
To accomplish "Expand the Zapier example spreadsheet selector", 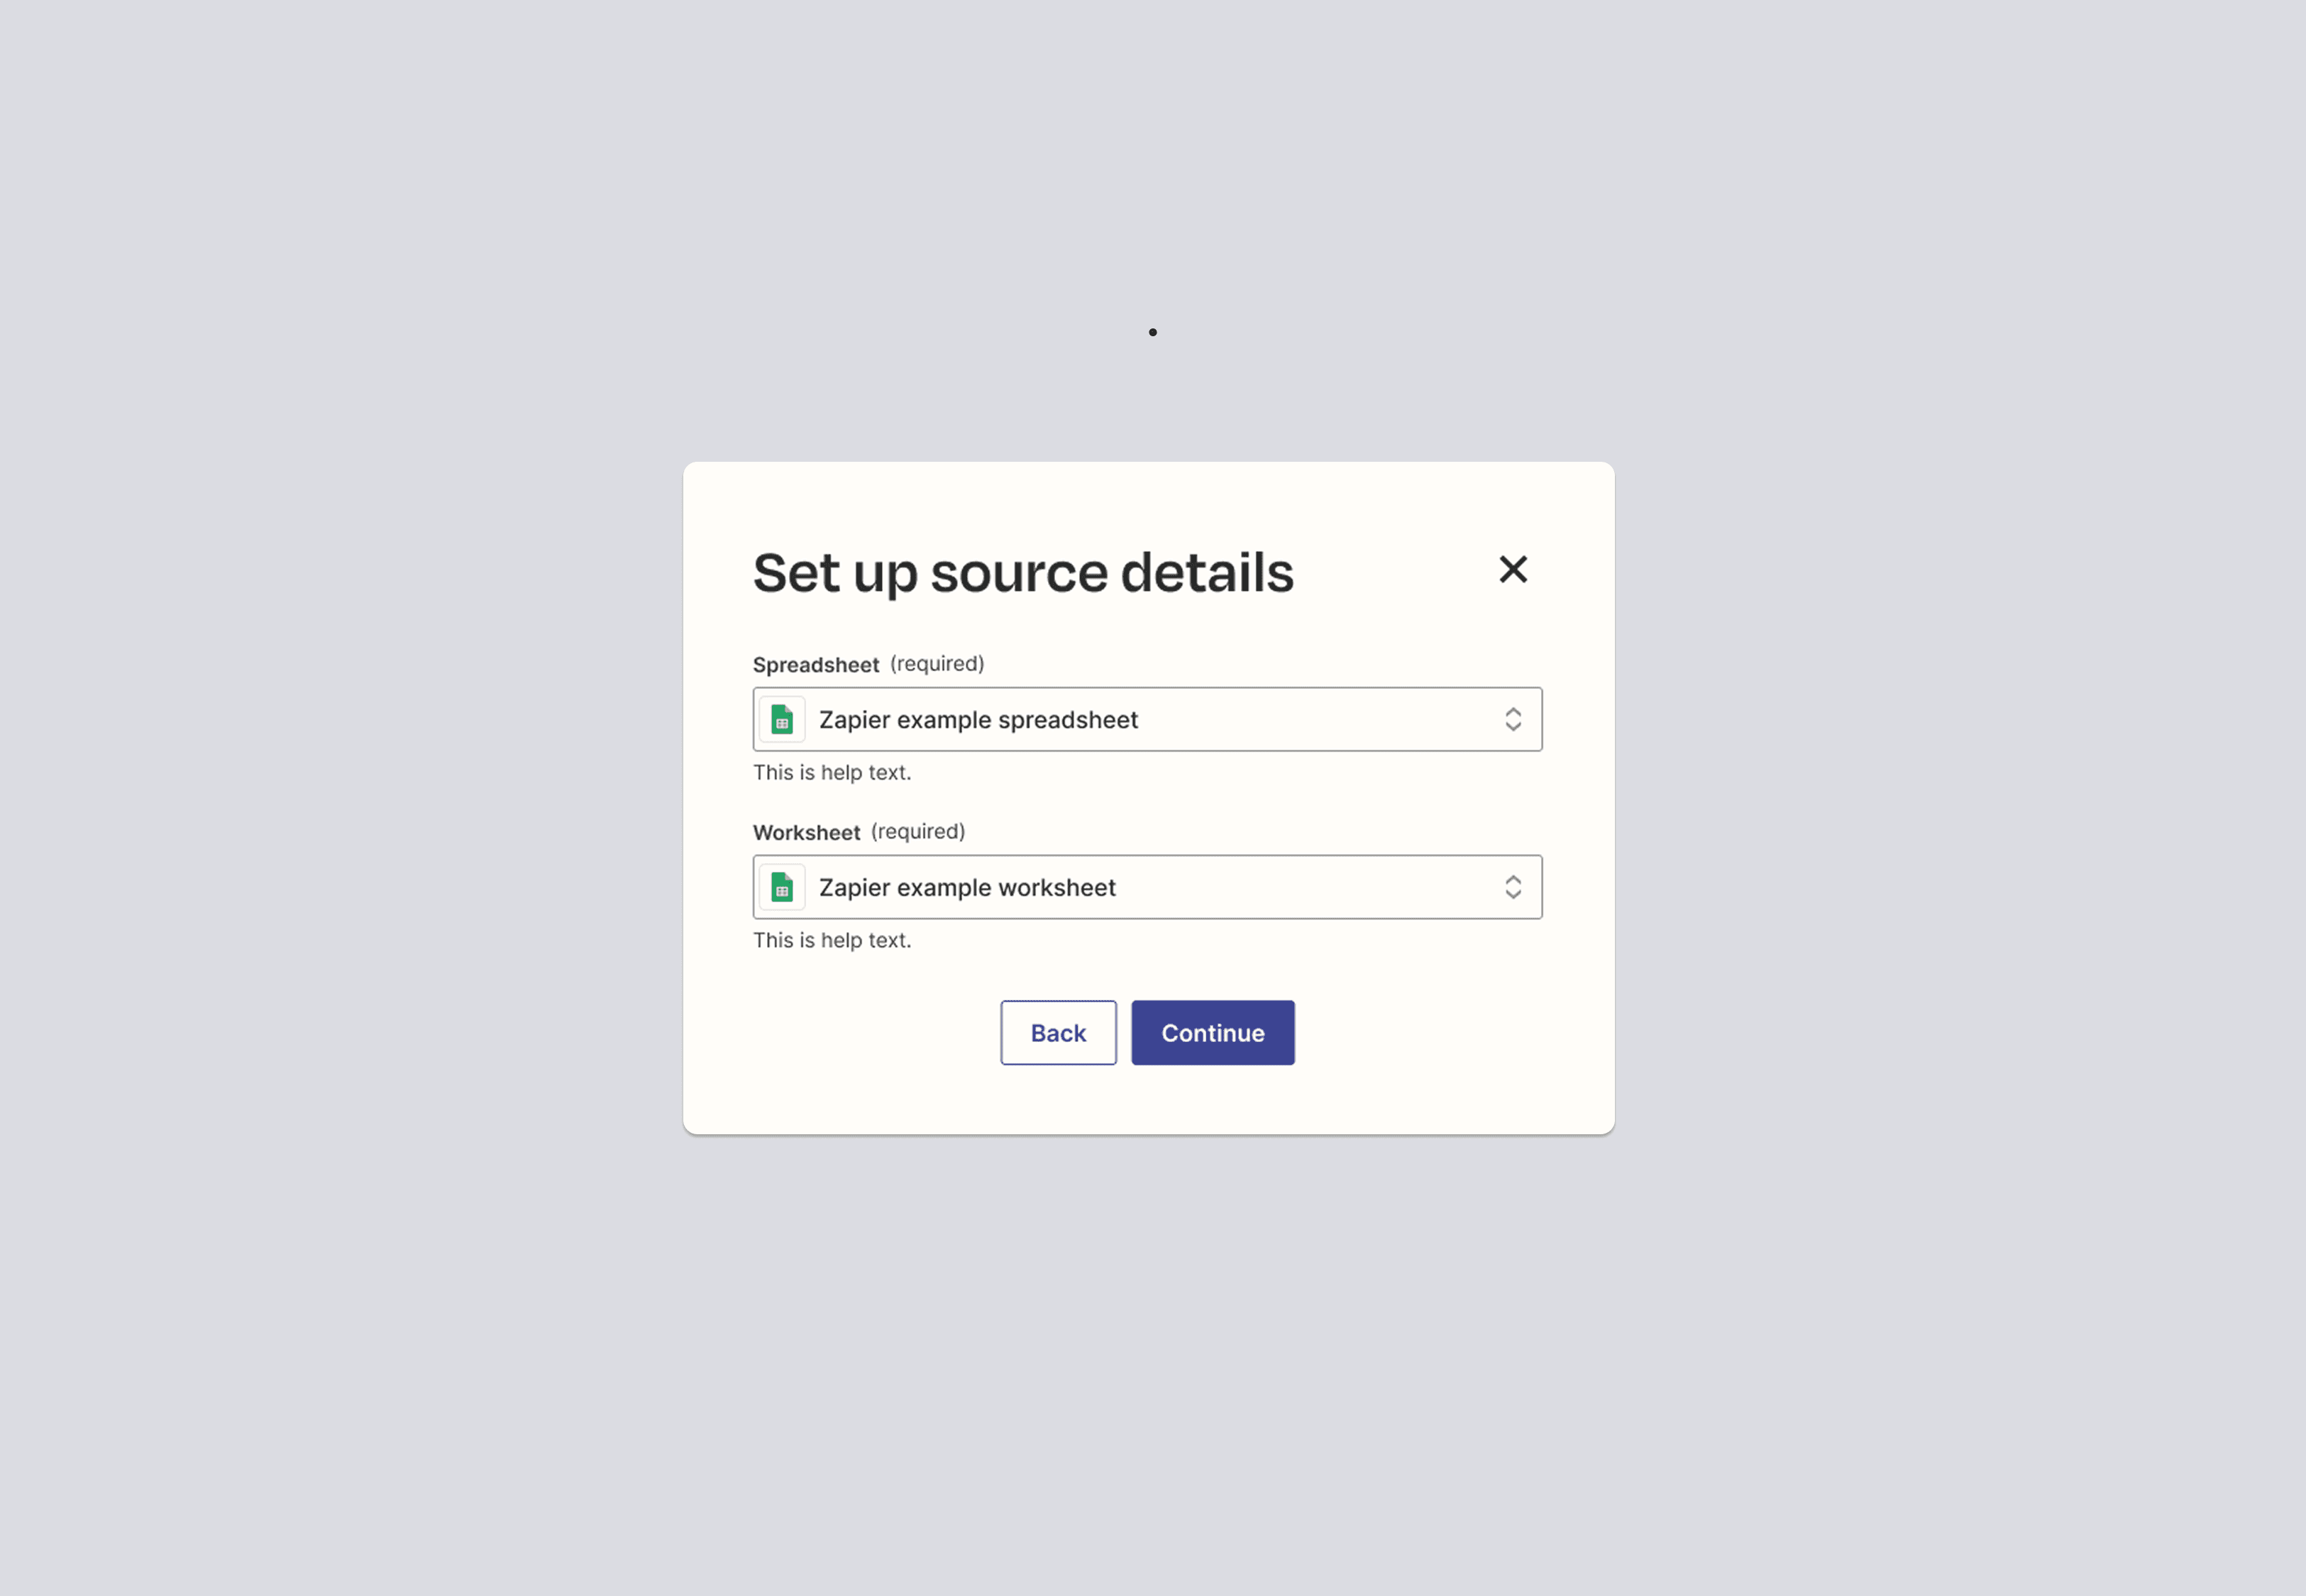I will [x=1146, y=719].
